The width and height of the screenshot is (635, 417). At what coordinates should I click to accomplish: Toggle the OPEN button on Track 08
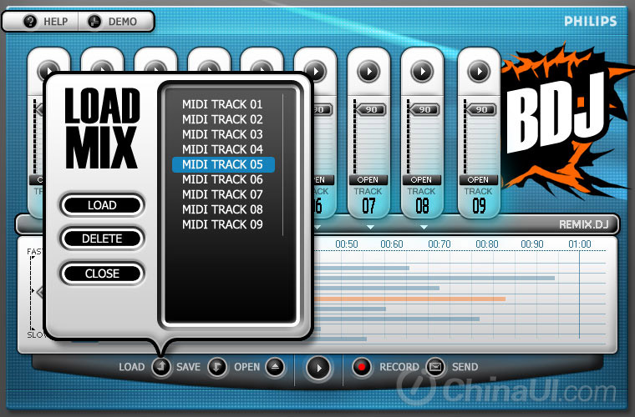coord(422,179)
